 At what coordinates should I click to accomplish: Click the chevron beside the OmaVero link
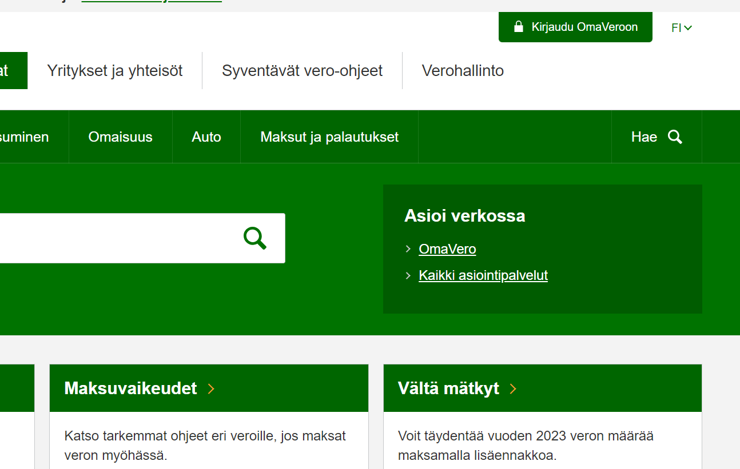click(x=408, y=249)
